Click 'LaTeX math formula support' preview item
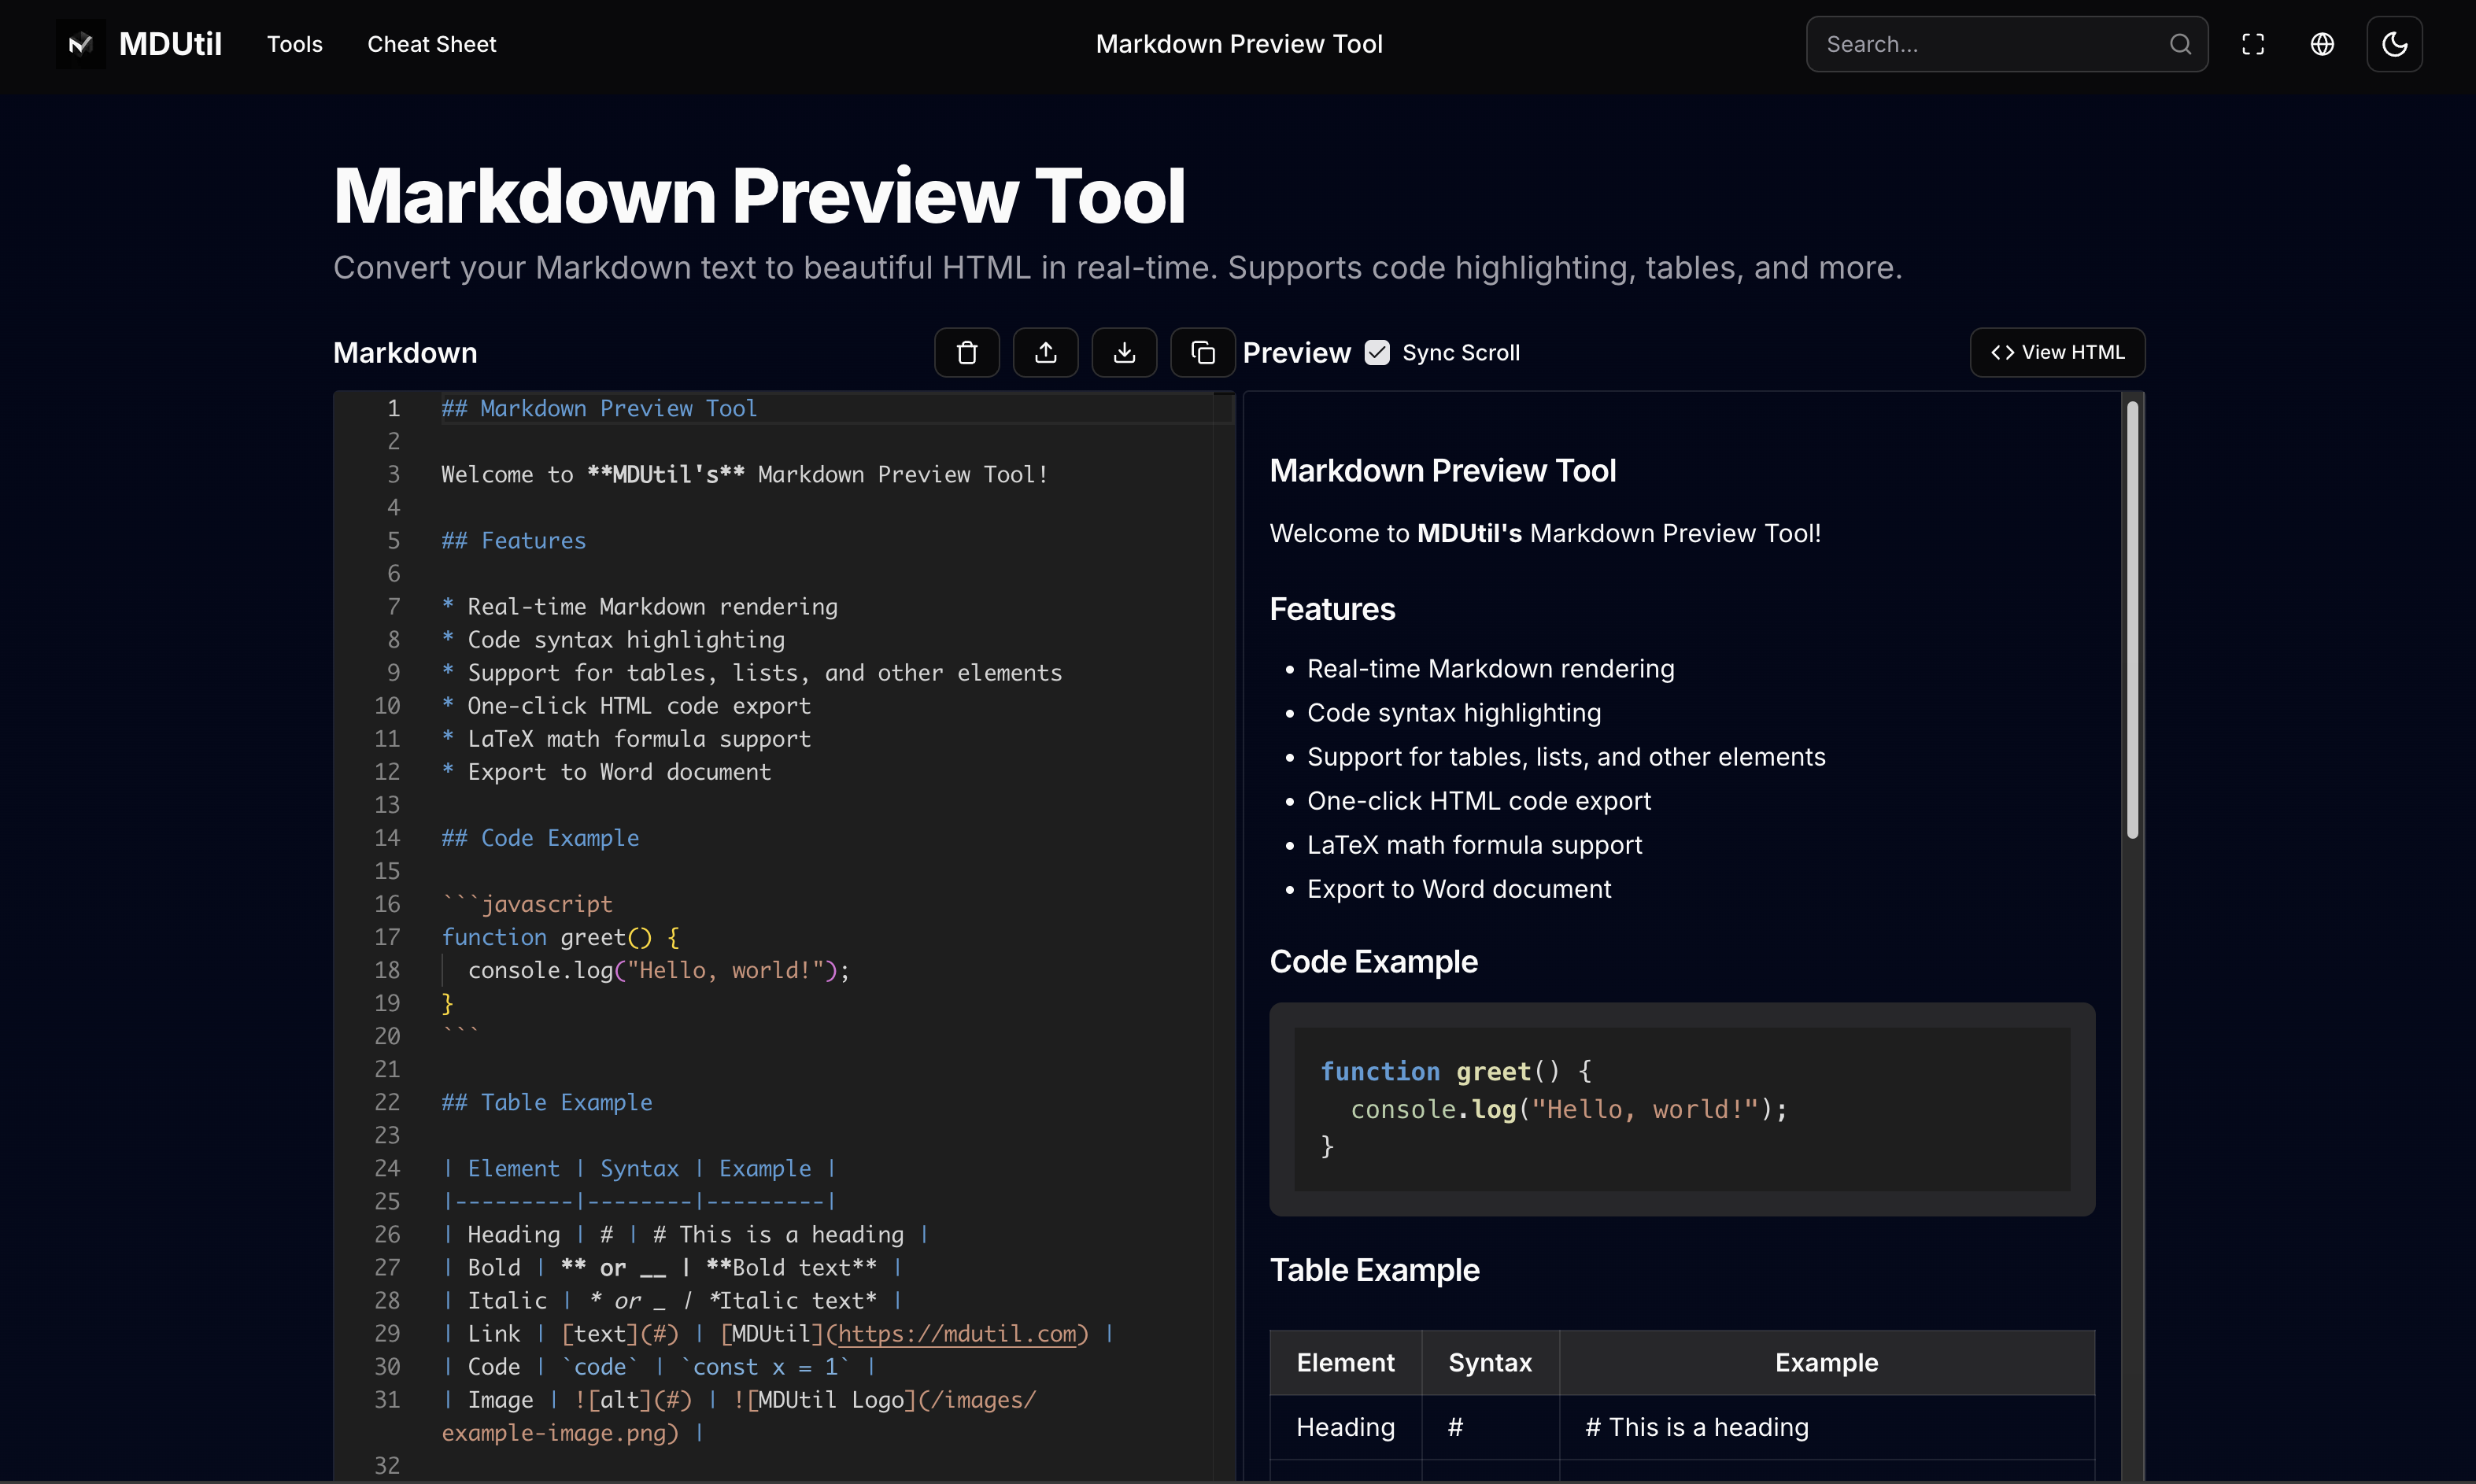 click(x=1474, y=845)
